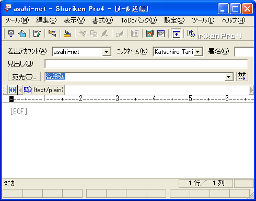
Task: Click the ﾀﾆｶ status bar text
Action: 9,183
